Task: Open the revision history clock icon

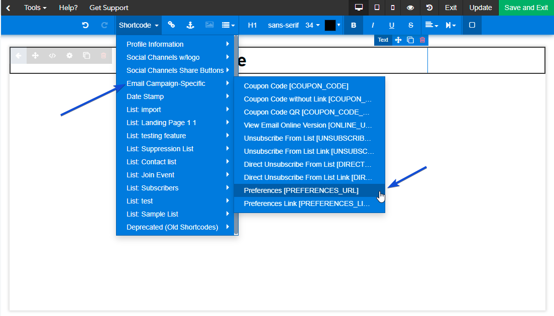Action: pyautogui.click(x=429, y=8)
